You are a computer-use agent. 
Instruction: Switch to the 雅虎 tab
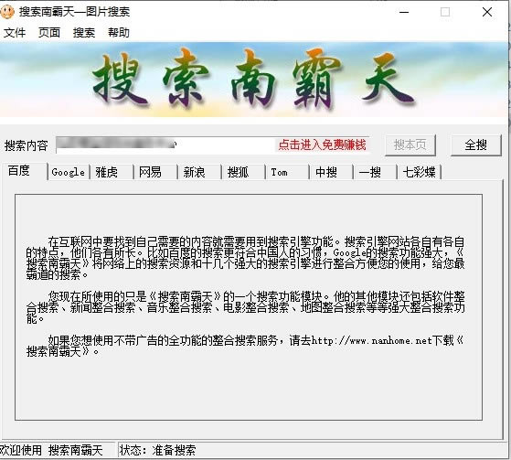[112, 172]
